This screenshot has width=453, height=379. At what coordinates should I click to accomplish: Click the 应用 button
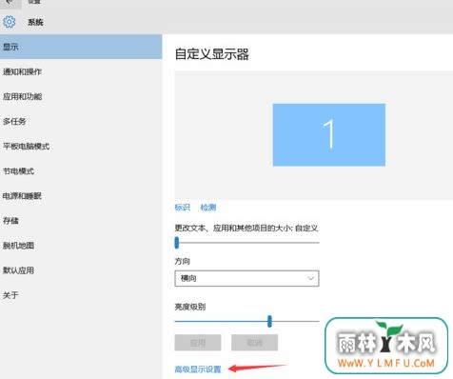tap(198, 343)
